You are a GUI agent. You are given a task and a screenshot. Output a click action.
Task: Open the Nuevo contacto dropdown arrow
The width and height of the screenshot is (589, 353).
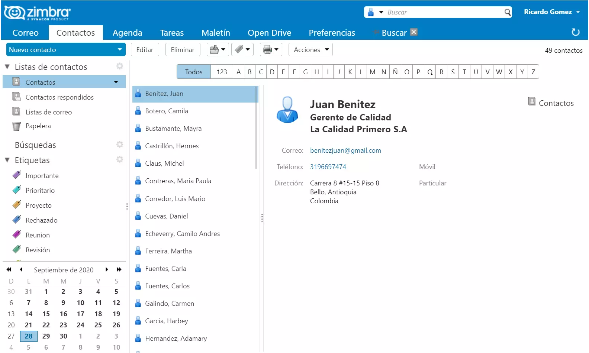click(x=119, y=49)
